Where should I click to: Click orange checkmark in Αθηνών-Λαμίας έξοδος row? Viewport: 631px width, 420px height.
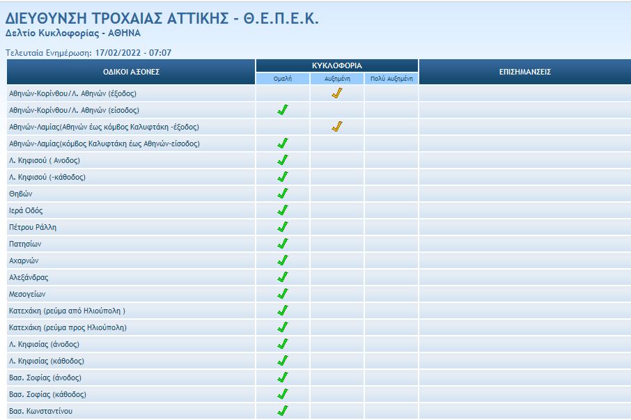(337, 127)
